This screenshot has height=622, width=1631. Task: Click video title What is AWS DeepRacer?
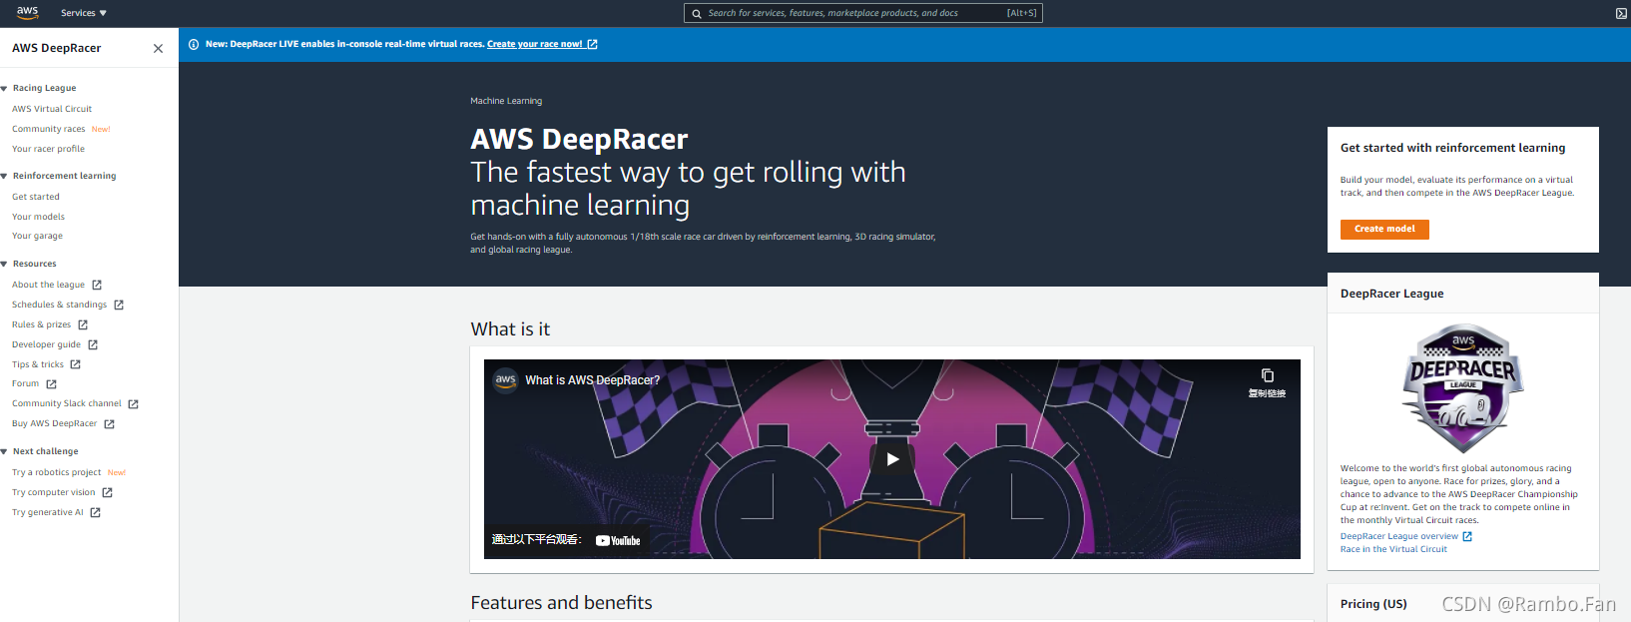click(x=593, y=380)
